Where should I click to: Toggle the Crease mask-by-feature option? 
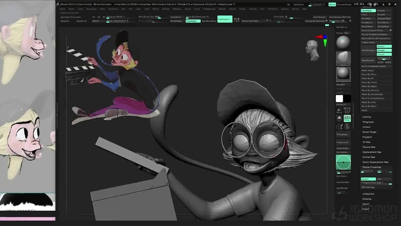(x=384, y=54)
